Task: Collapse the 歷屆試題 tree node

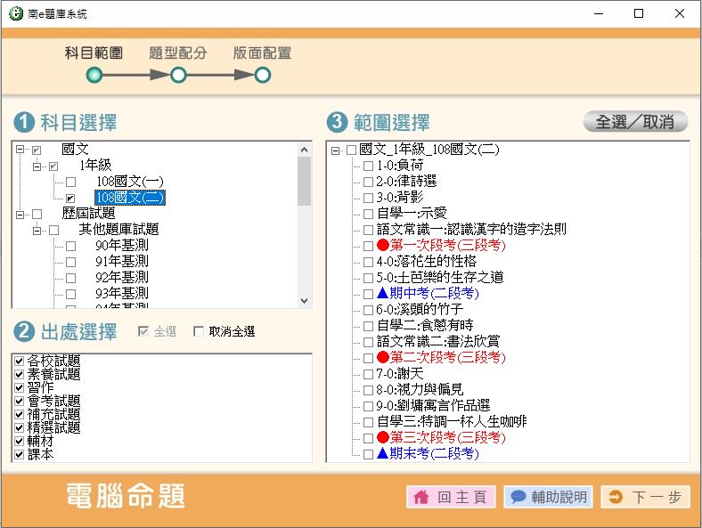Action: [20, 214]
